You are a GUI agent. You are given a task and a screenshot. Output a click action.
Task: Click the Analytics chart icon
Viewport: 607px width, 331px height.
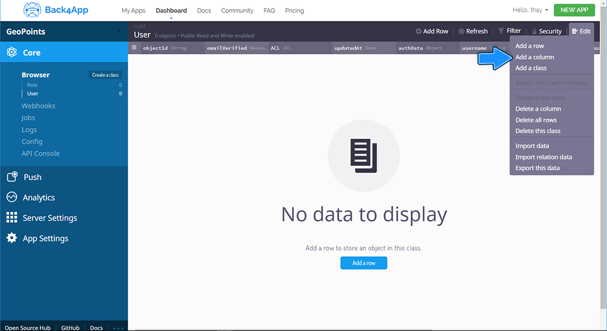coord(11,197)
